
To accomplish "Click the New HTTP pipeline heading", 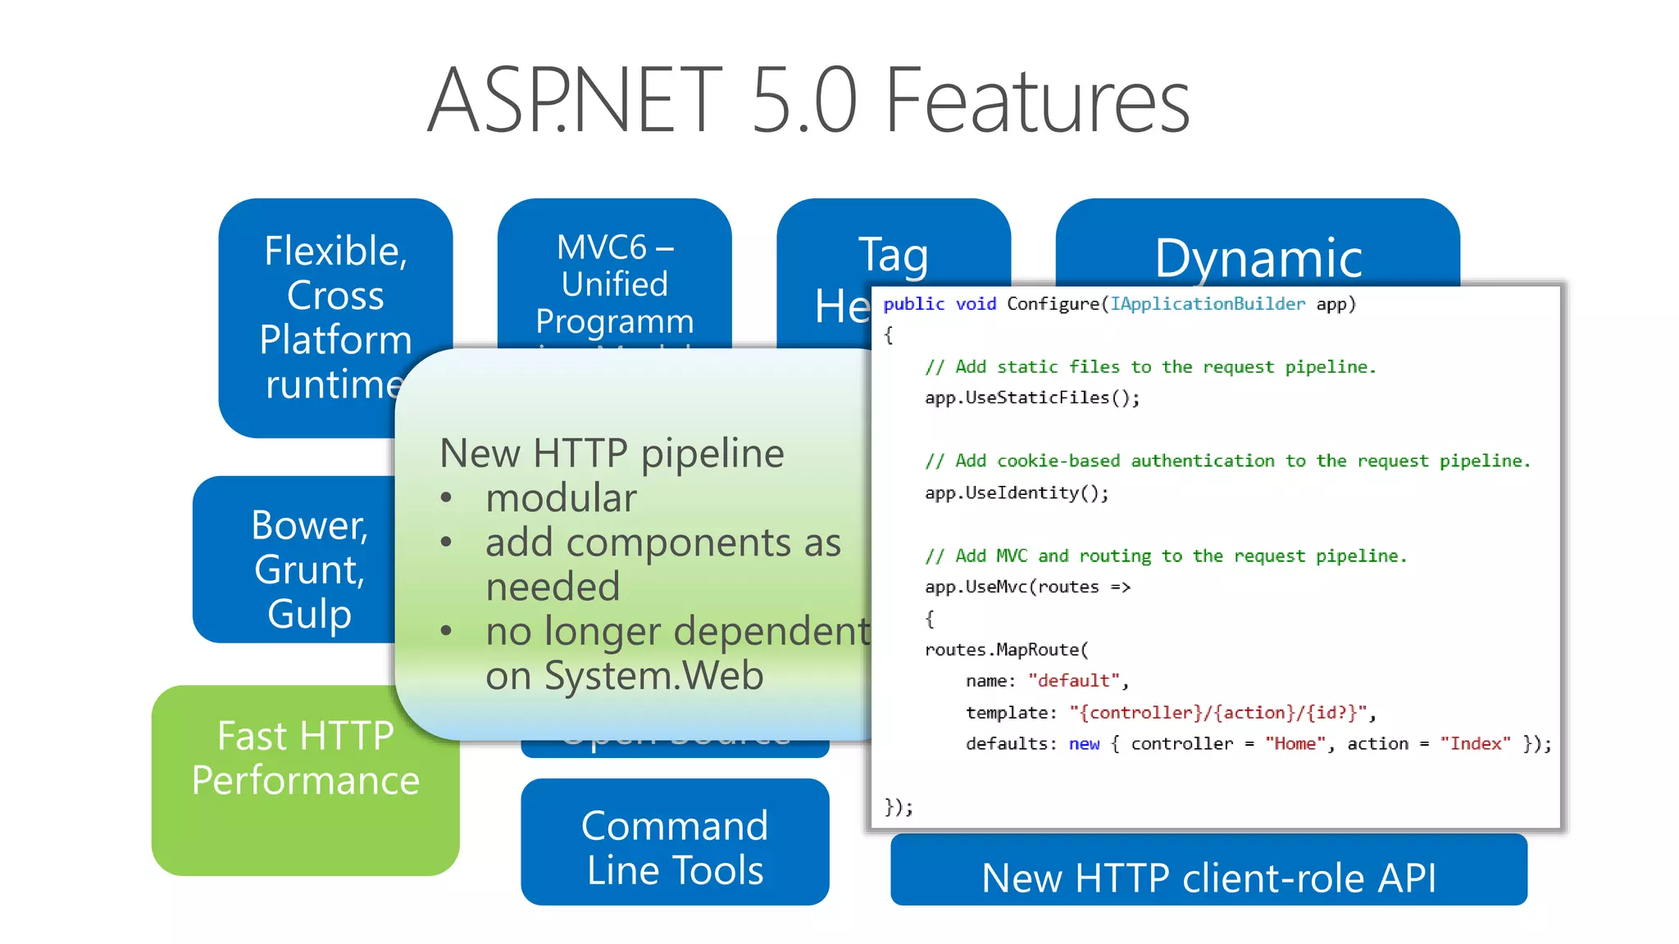I will click(612, 453).
